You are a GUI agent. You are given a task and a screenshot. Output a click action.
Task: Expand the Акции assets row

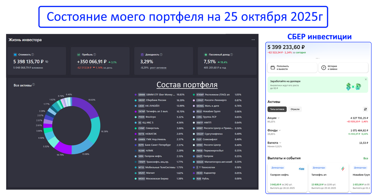pyautogui.click(x=279, y=117)
